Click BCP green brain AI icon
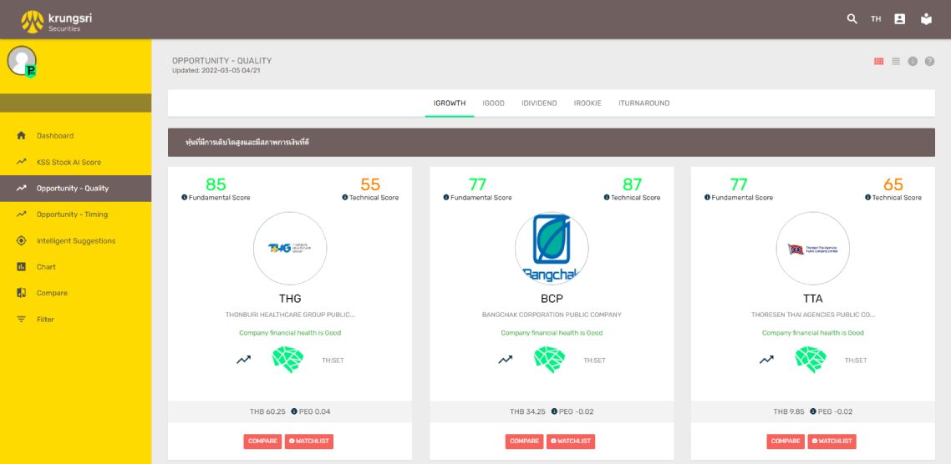This screenshot has width=951, height=464. (550, 359)
